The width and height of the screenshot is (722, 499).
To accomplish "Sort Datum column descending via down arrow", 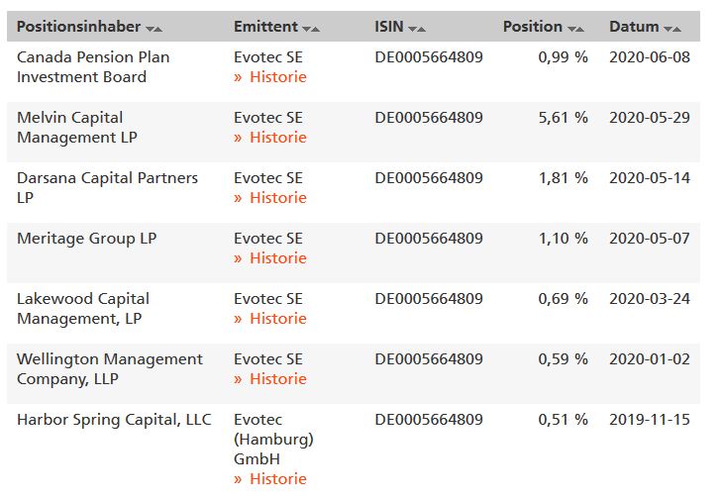I will pyautogui.click(x=667, y=29).
